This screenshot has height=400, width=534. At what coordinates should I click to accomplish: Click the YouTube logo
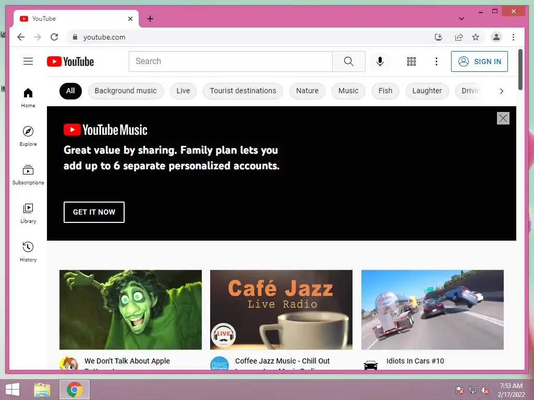tap(70, 61)
